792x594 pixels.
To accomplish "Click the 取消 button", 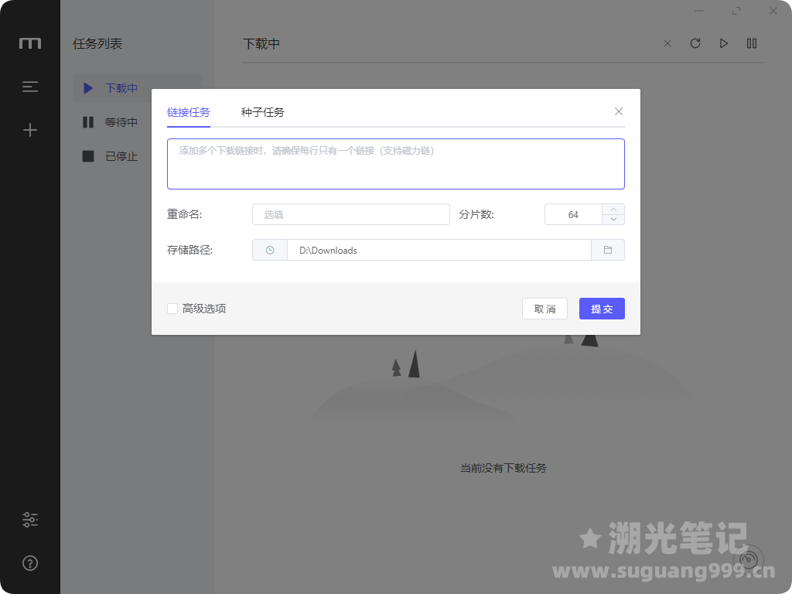I will [x=544, y=309].
